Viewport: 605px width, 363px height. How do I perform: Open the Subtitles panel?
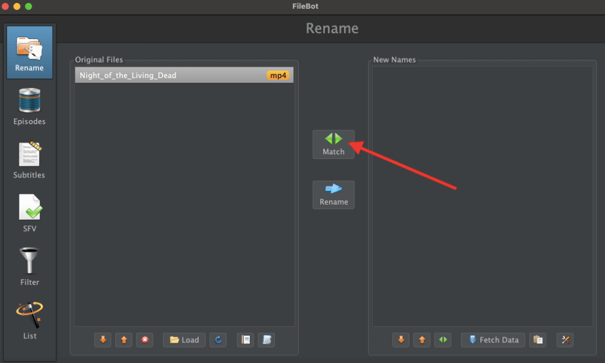click(x=30, y=160)
